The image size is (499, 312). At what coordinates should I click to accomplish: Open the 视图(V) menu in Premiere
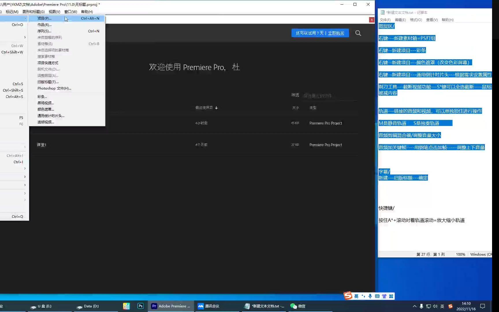[x=54, y=12]
